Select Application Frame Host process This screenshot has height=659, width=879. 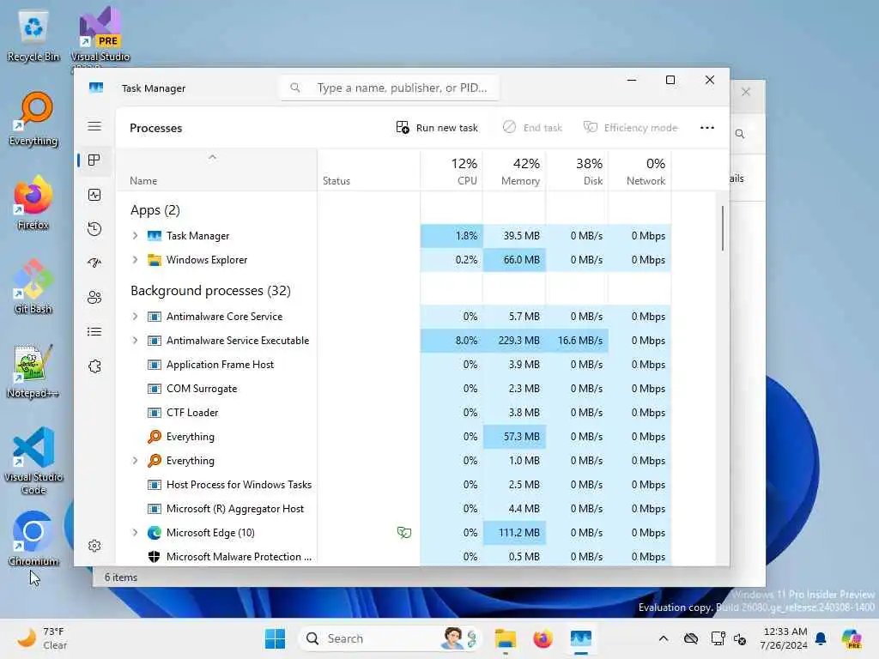click(393, 365)
